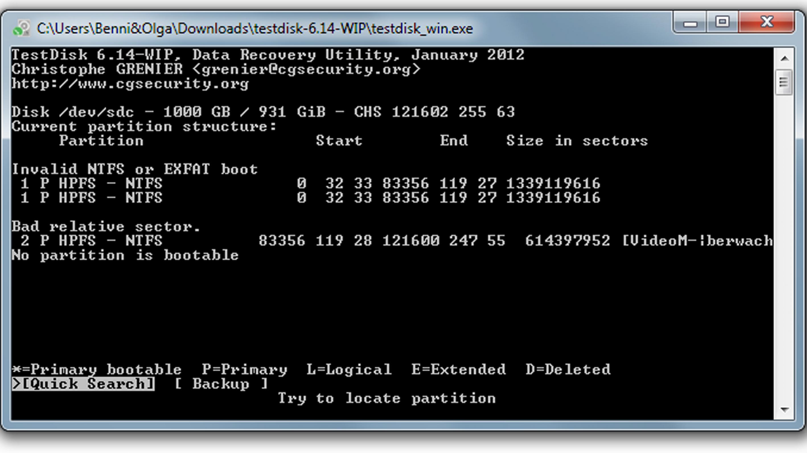
Task: Minimize the testdisk console window
Action: pyautogui.click(x=690, y=23)
